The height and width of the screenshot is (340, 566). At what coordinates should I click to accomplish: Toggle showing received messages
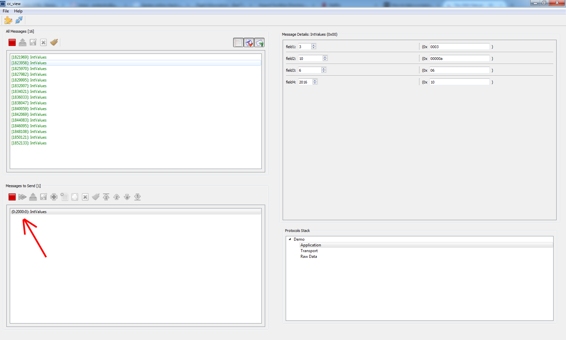249,43
